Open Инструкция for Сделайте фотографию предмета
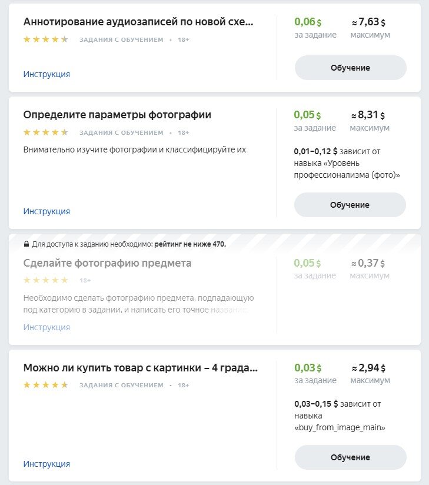429x485 pixels. point(46,327)
